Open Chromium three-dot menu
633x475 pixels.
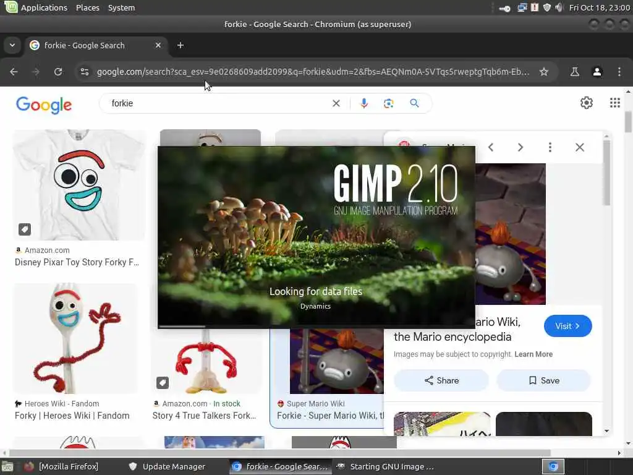click(619, 72)
